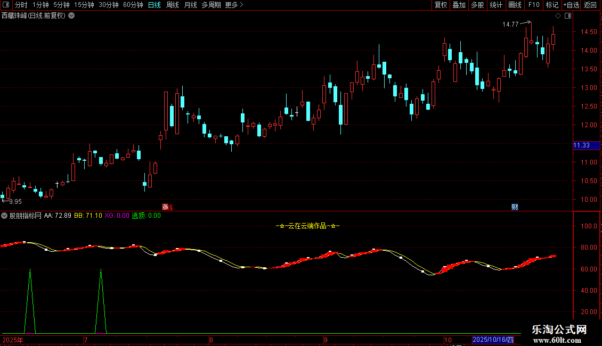
Task: Toggle the left side panel icon
Action: [6, 5]
